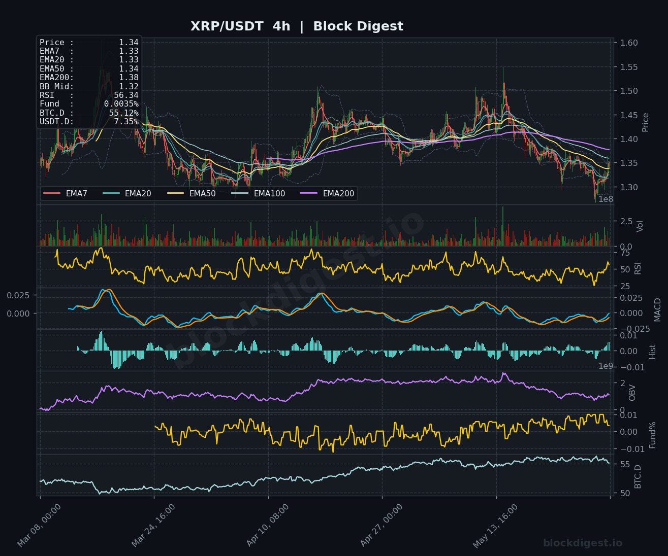The width and height of the screenshot is (668, 556).
Task: Click the blockdigest.io footer text
Action: click(x=583, y=543)
